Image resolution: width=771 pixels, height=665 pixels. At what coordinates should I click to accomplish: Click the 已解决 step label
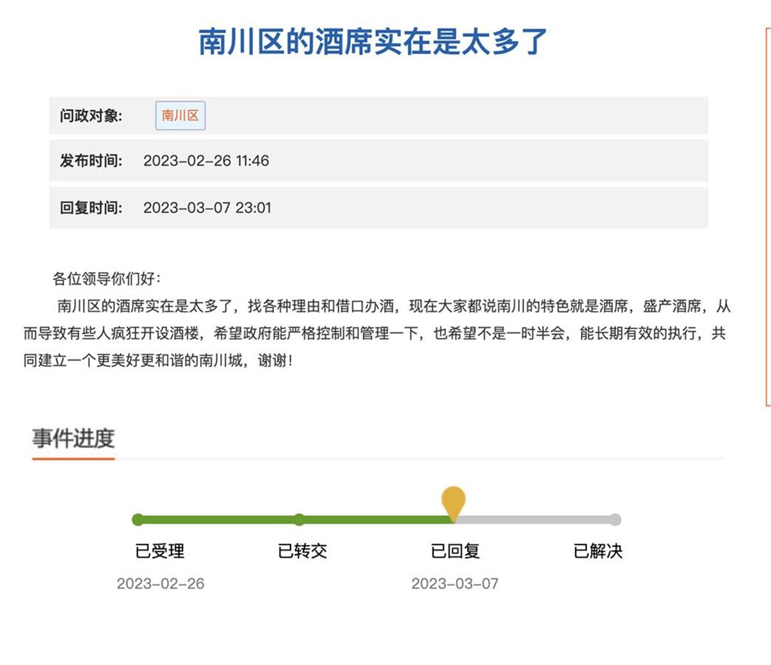coord(598,551)
